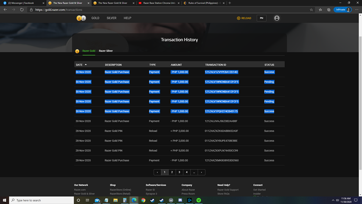Viewport: 362px width, 204px height.
Task: Click the Razer Gold & Silver logo
Action: (x=81, y=18)
